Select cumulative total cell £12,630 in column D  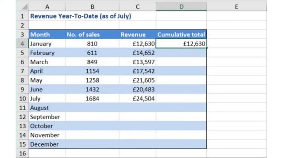point(181,43)
